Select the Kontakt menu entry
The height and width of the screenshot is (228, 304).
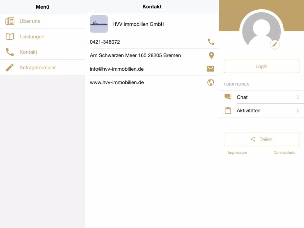[x=43, y=52]
